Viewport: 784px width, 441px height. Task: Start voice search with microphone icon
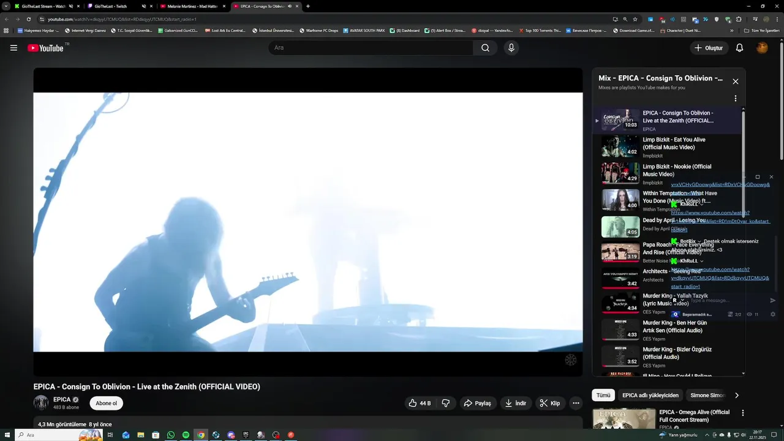click(511, 48)
